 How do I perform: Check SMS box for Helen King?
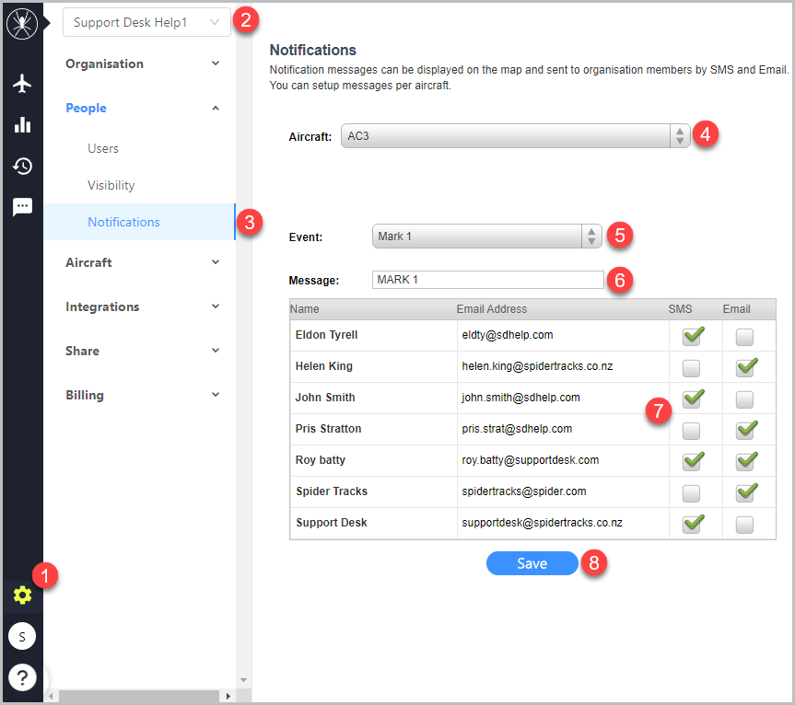[691, 368]
